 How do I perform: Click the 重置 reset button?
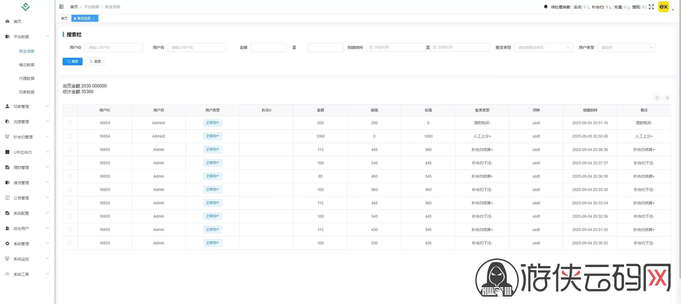pos(95,62)
